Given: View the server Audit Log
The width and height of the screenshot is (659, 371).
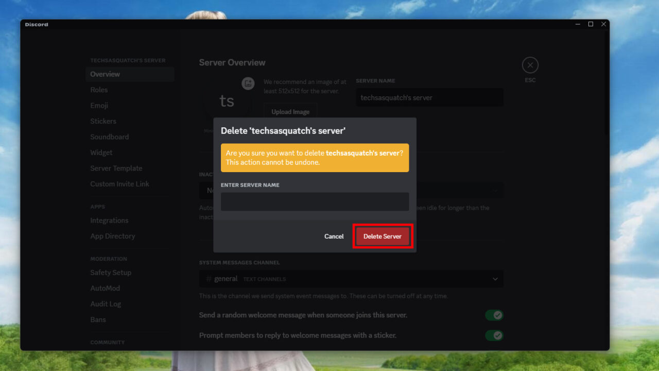Looking at the screenshot, I should 106,303.
